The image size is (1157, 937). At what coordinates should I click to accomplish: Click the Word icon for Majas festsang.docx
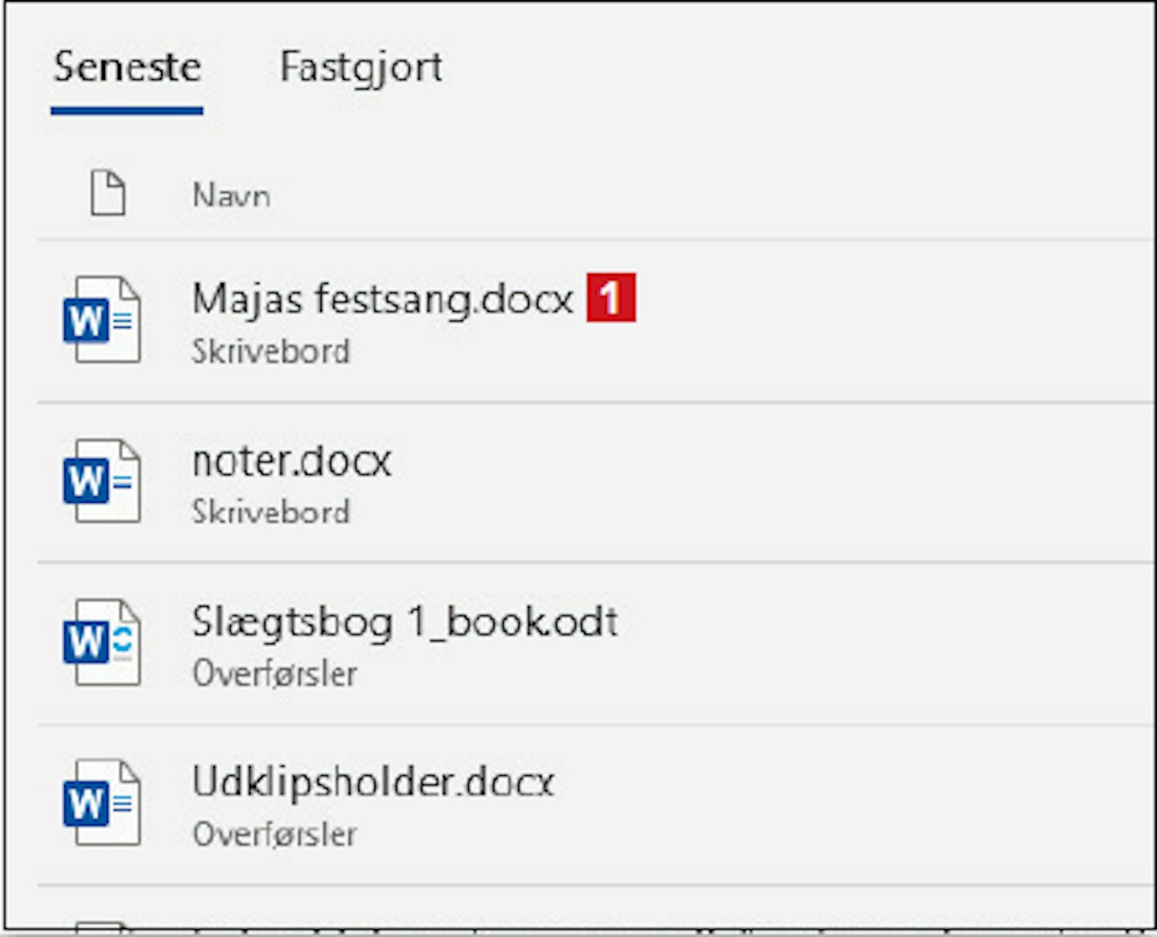[x=101, y=319]
